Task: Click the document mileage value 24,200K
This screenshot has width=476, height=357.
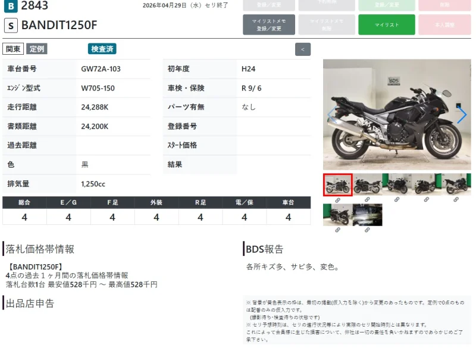Action: point(95,127)
